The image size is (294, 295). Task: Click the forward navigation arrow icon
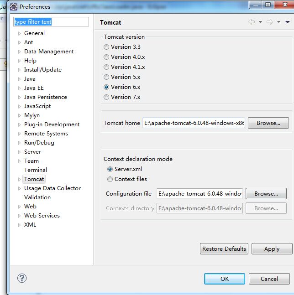click(x=270, y=22)
